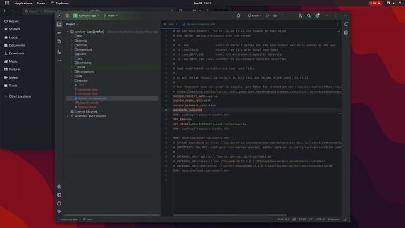This screenshot has height=228, width=405.
Task: Click the no-problems checkmark inspection widget
Action: pos(339,31)
